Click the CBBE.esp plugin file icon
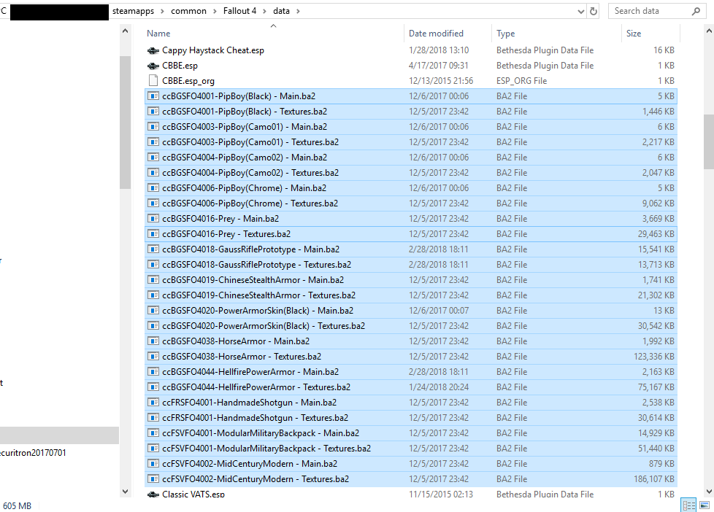 (153, 66)
